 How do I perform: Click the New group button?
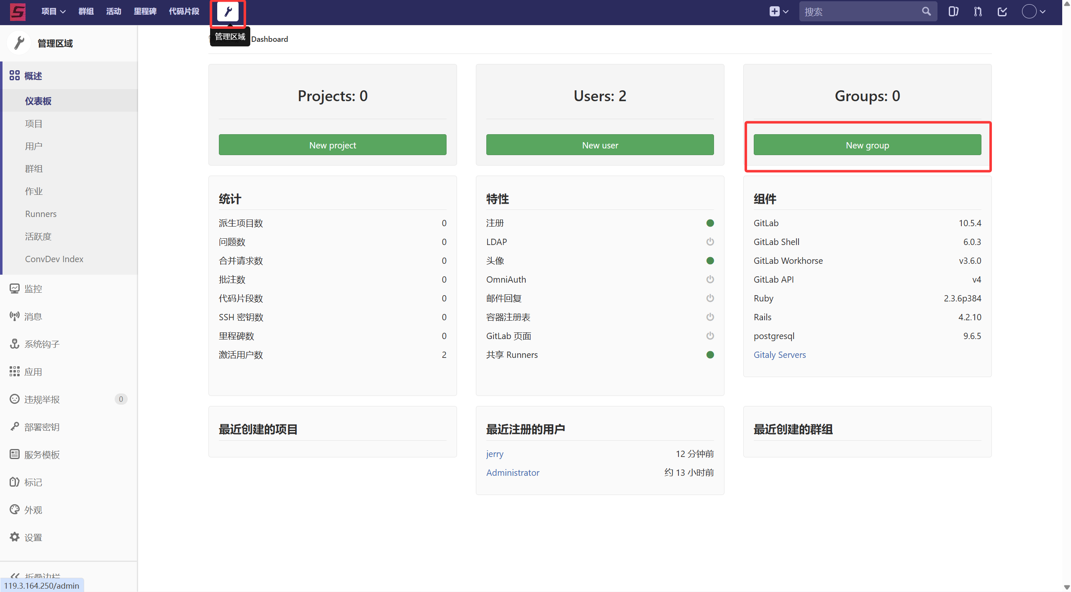[x=868, y=145]
